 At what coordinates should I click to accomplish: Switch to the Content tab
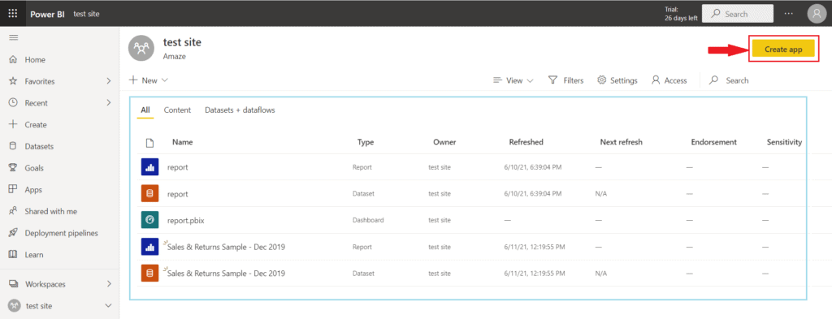(x=177, y=110)
